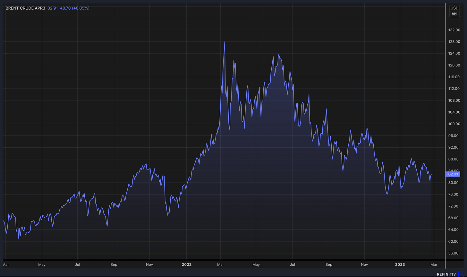Click the 82.91 last price beside title
Screen dimensions: 467x277
pos(53,8)
